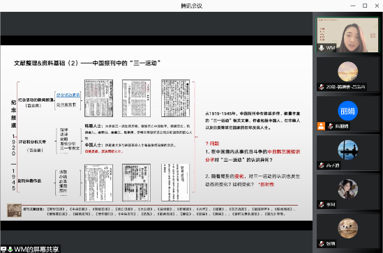Click the screen share icon beside WM的屏幕共享
The image size is (383, 253).
point(3,250)
